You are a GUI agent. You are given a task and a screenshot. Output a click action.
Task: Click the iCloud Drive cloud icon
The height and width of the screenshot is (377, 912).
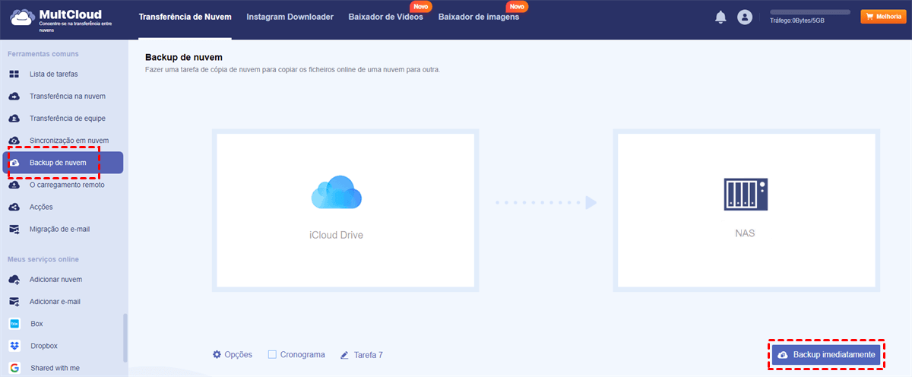coord(336,191)
